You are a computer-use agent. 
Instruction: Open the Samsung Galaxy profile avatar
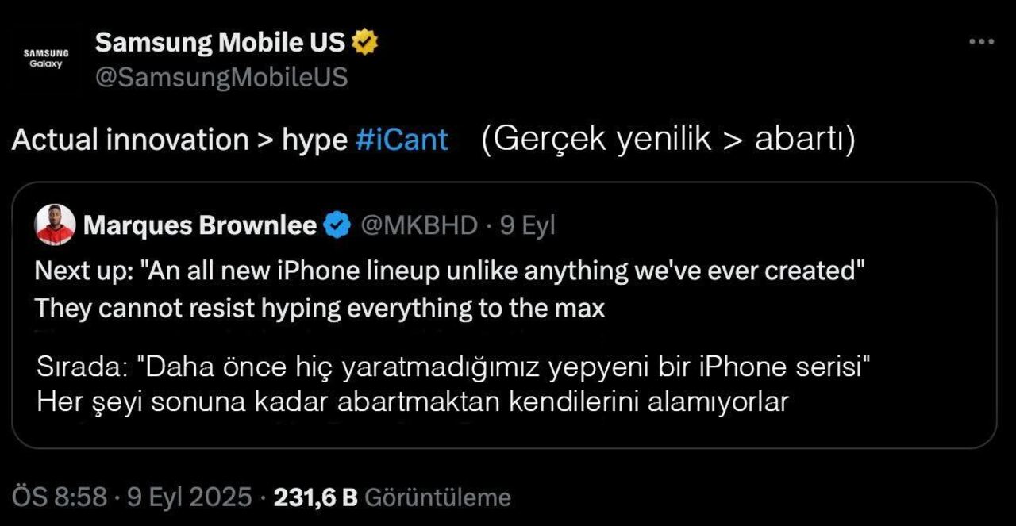(x=46, y=59)
